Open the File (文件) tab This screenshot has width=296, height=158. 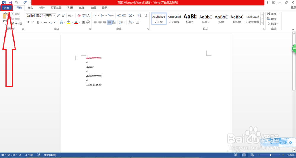click(7, 8)
